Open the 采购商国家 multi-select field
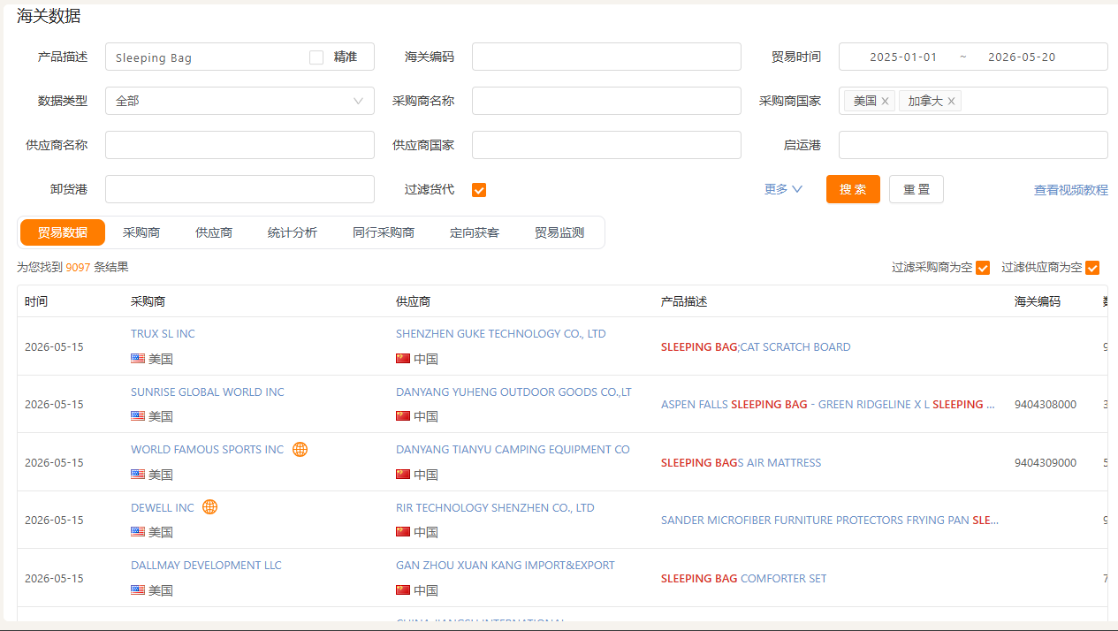 (973, 101)
